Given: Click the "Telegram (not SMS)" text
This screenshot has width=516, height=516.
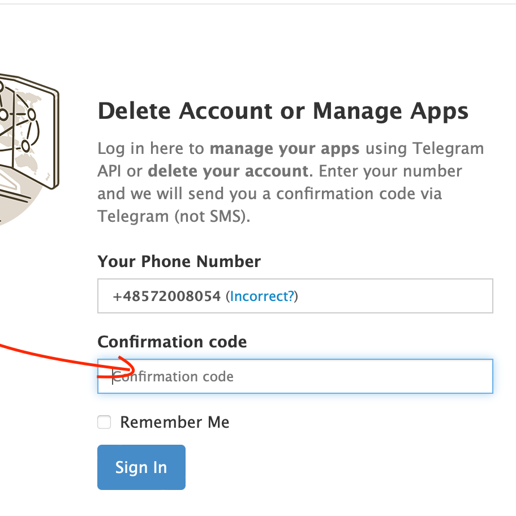Looking at the screenshot, I should 173,216.
